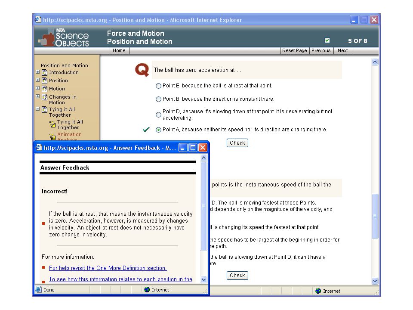Click the Internet zone globe in Answer Feedback status bar
The height and width of the screenshot is (310, 413).
coord(147,290)
